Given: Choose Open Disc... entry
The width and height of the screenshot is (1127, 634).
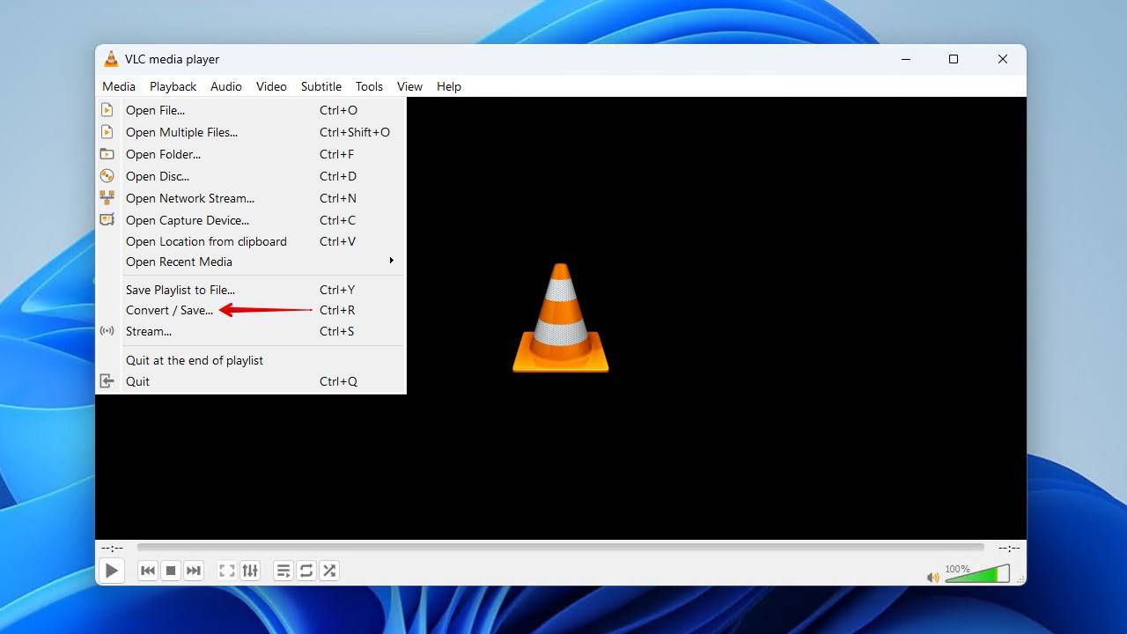Looking at the screenshot, I should [251, 176].
